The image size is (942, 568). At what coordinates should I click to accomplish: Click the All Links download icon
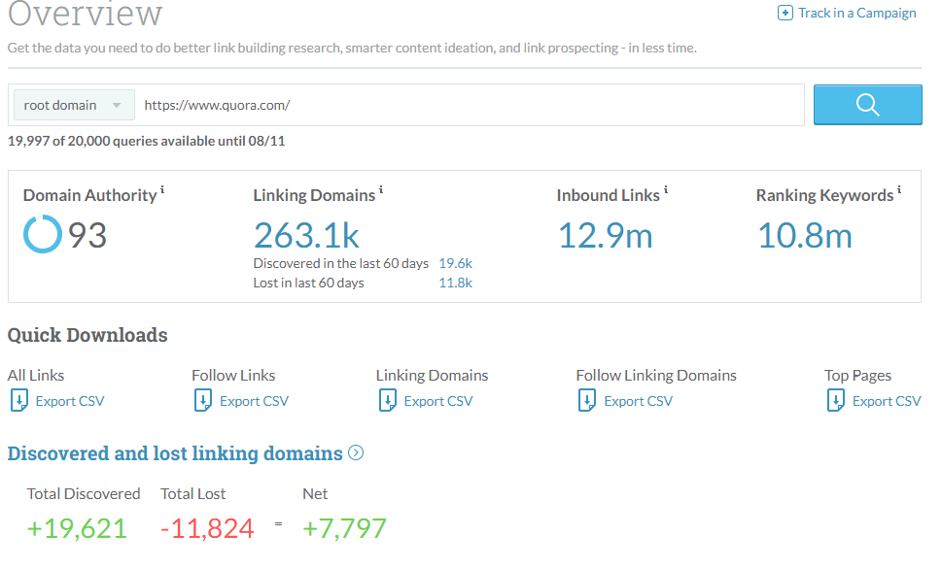coord(19,400)
